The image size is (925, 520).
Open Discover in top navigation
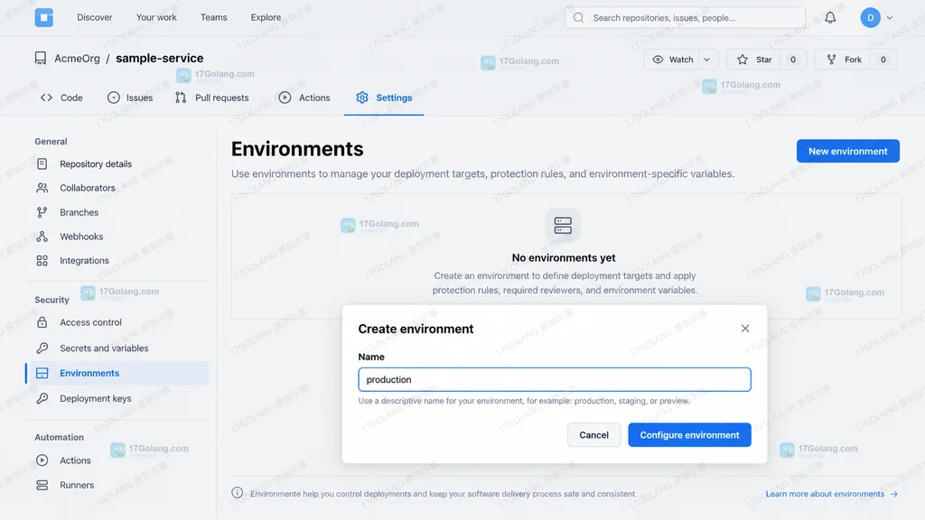click(94, 18)
